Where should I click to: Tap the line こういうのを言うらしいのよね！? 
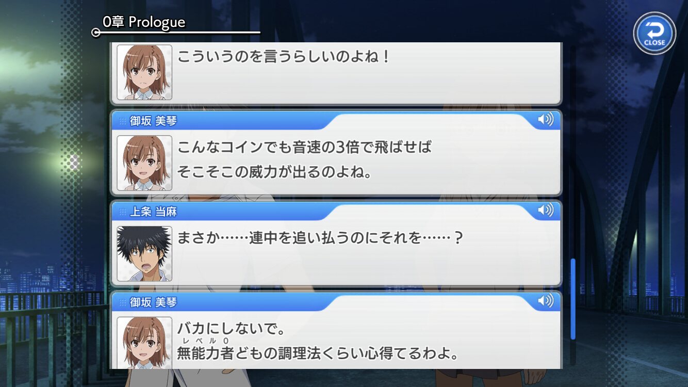283,57
